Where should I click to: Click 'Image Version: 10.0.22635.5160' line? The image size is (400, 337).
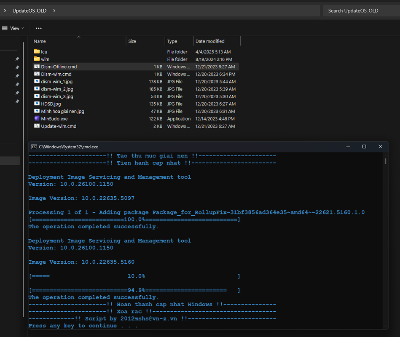point(81,262)
